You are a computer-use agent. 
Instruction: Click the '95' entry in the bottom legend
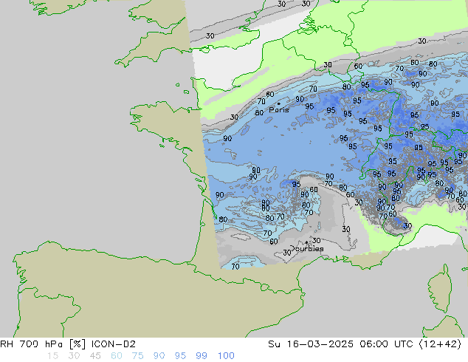click(180, 356)
